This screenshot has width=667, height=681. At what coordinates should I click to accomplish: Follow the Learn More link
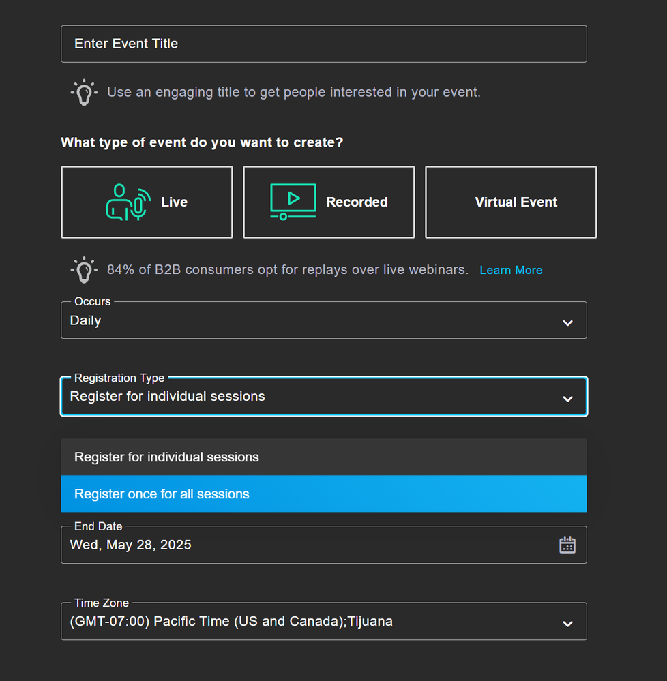click(x=511, y=270)
